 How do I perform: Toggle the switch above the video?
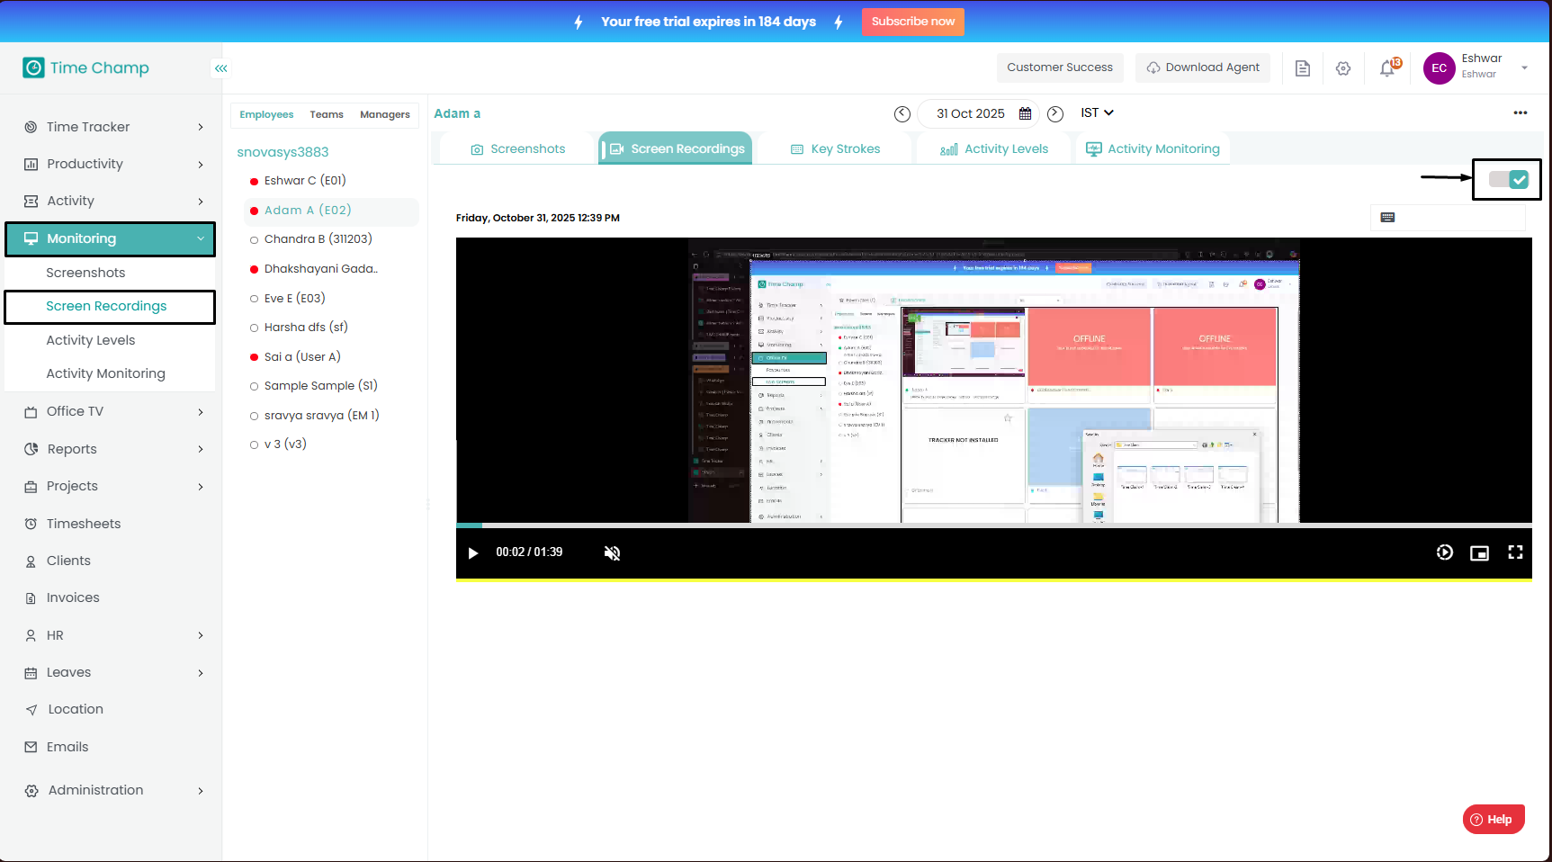(1508, 179)
